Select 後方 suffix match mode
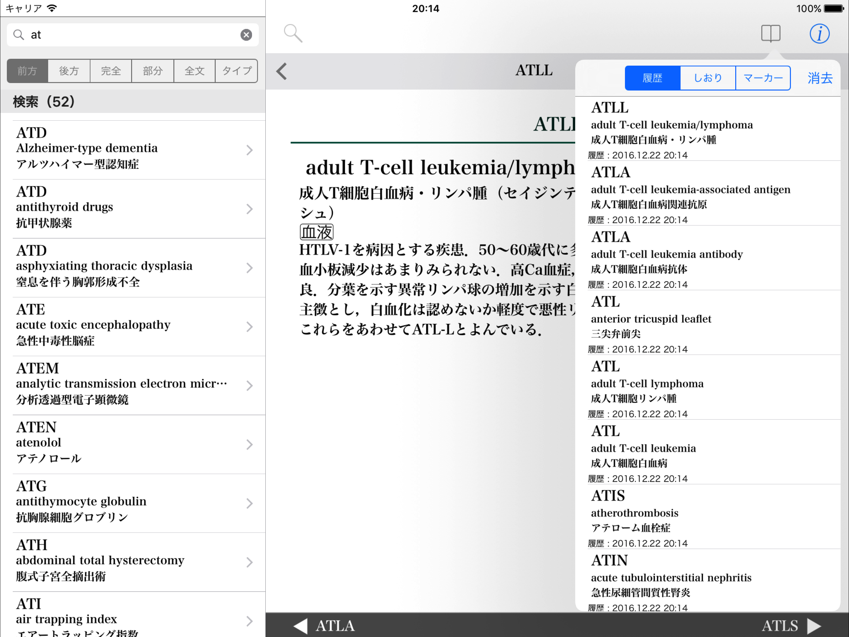The image size is (849, 637). click(69, 71)
